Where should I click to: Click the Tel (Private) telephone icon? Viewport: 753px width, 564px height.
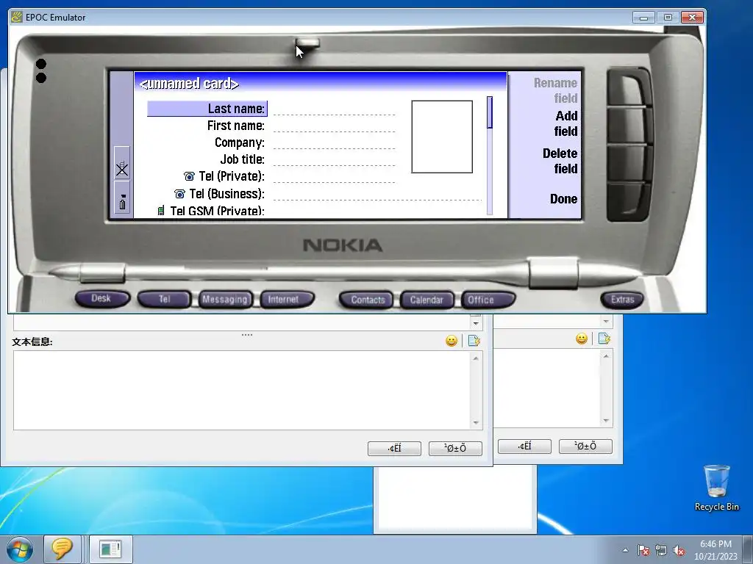(x=189, y=176)
